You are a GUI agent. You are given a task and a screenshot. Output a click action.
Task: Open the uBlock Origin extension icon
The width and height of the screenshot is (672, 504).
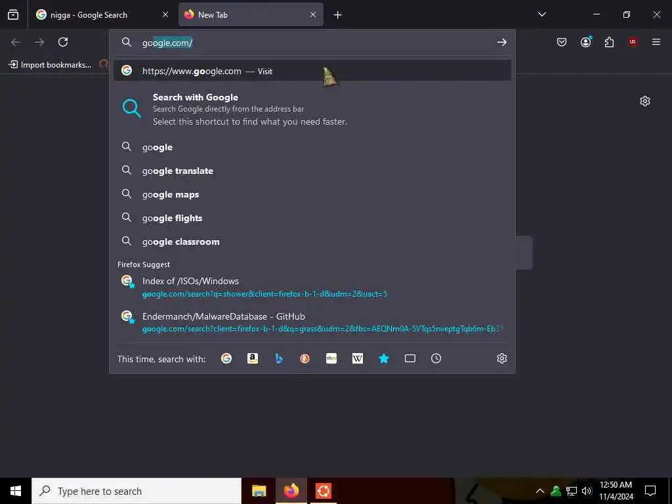click(633, 42)
